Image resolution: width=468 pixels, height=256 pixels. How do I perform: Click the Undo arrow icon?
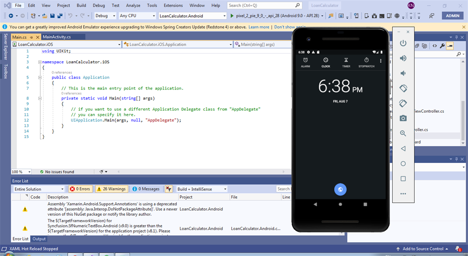(x=70, y=16)
